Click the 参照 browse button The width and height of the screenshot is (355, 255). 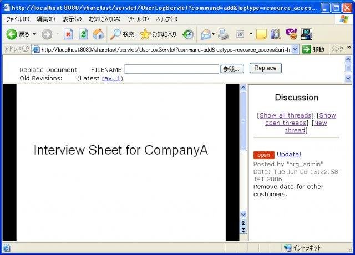click(232, 69)
